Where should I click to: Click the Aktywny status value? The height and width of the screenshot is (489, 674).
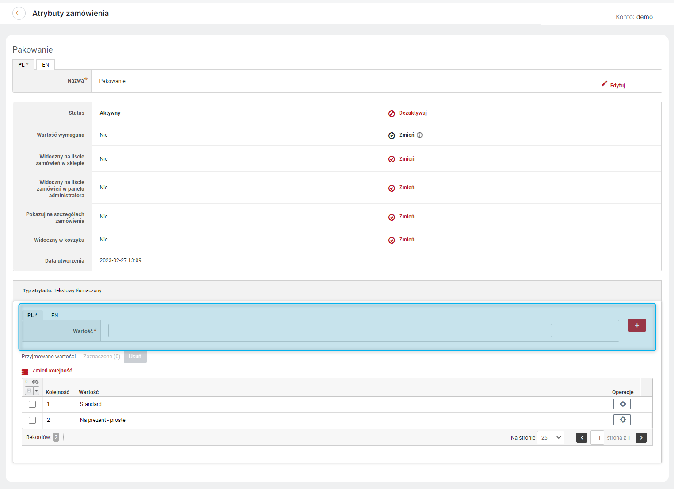(110, 113)
